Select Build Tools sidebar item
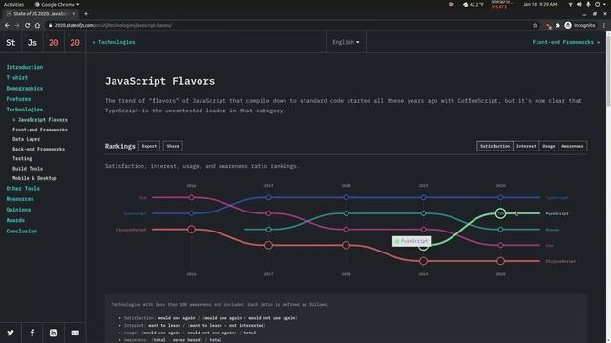This screenshot has height=343, width=611. tap(28, 169)
